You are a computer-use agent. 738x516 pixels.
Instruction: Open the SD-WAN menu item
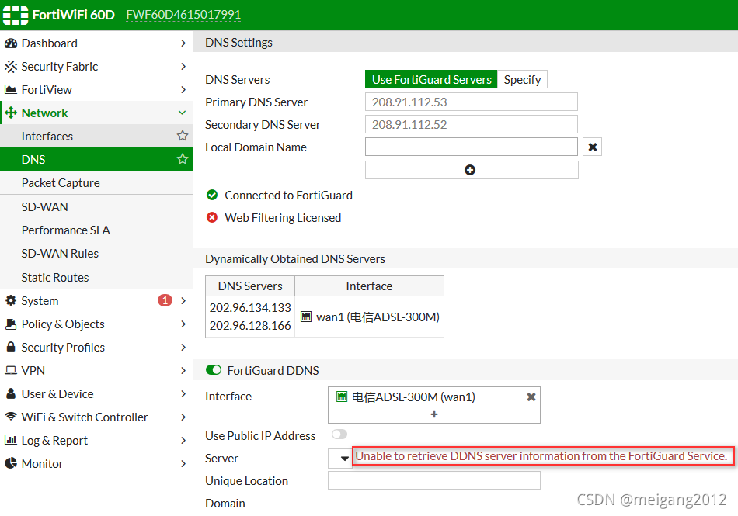(x=96, y=206)
